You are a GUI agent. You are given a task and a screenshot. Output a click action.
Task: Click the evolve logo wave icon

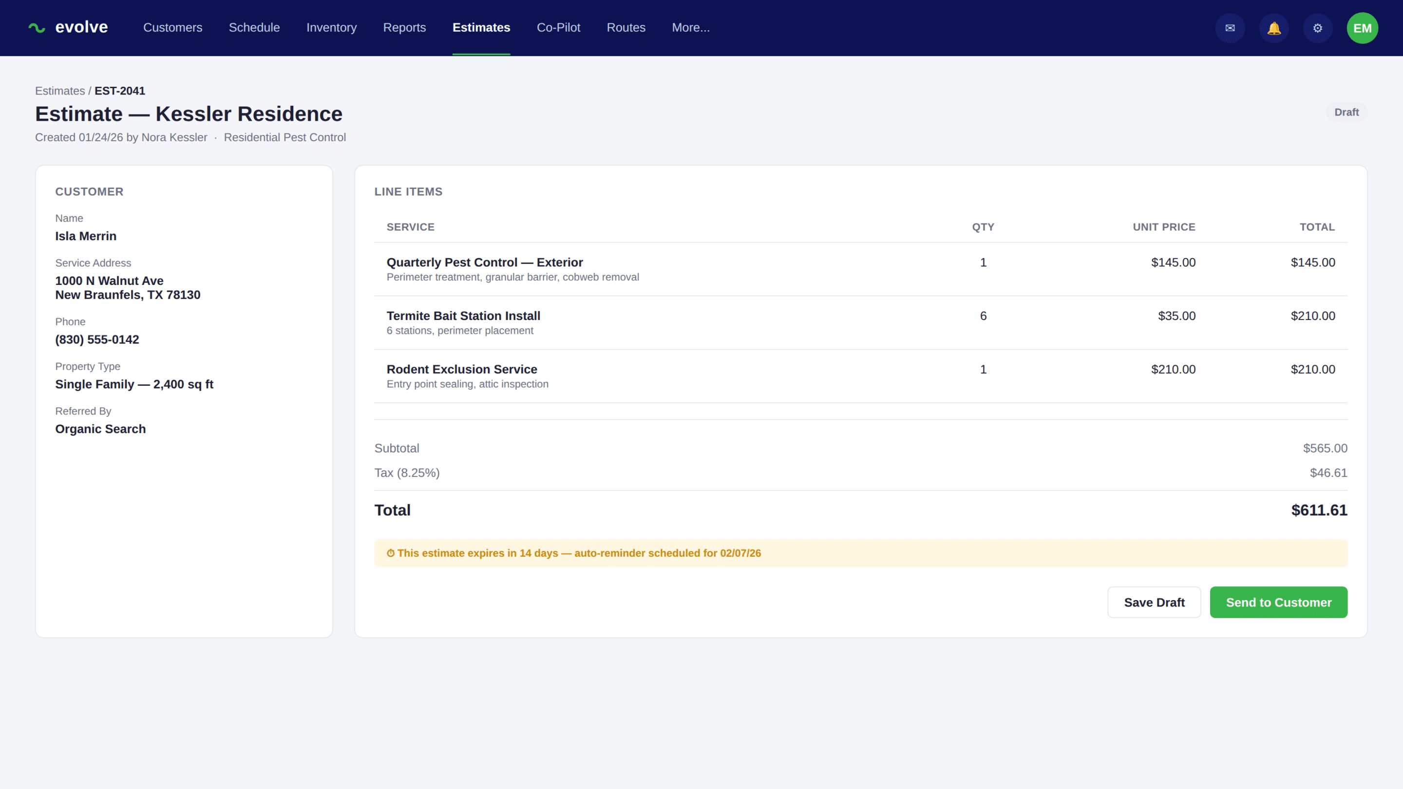point(37,28)
